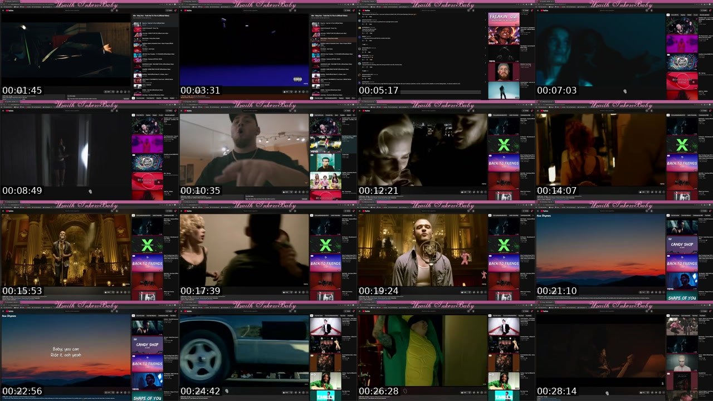Select the All chip in the 00:07:03 frame

click(x=668, y=15)
